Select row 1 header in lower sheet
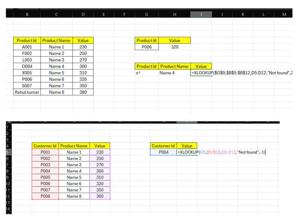Screen dimensions: 299x224 [9, 127]
